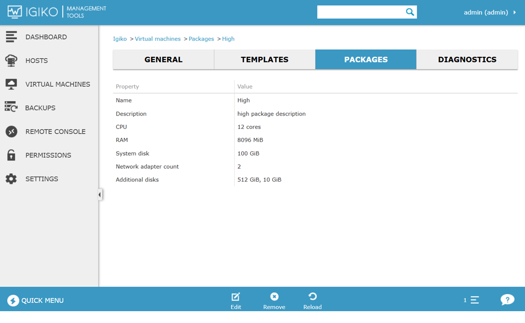
Task: Open the help chat bubble icon
Action: click(x=507, y=300)
